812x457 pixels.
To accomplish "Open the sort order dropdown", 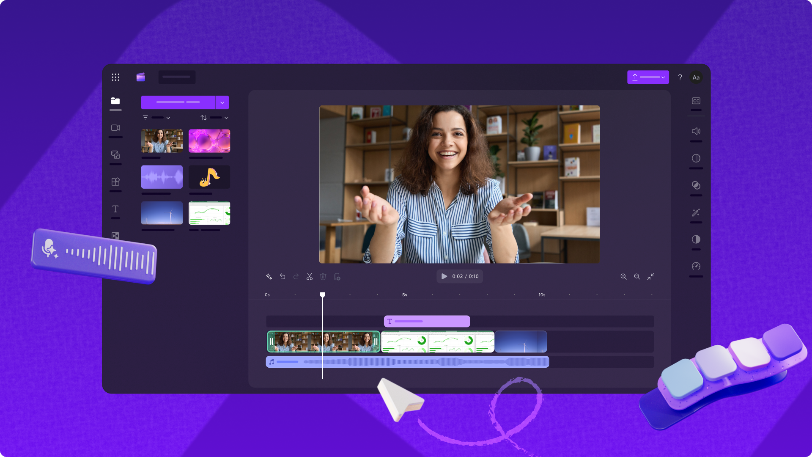I will 215,118.
